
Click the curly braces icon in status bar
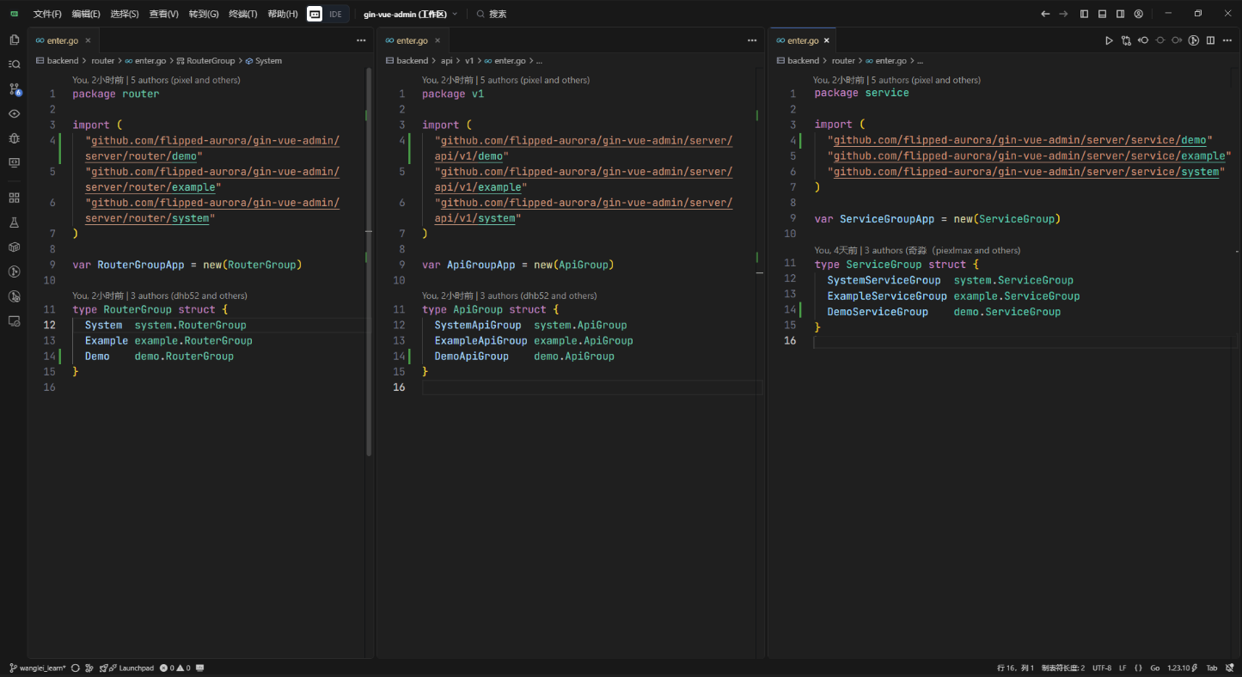(x=1138, y=668)
